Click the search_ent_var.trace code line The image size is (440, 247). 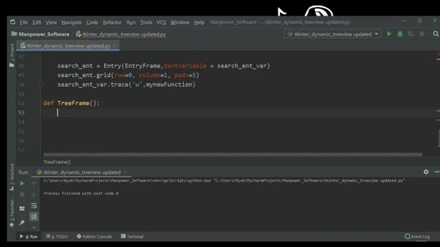(x=126, y=84)
